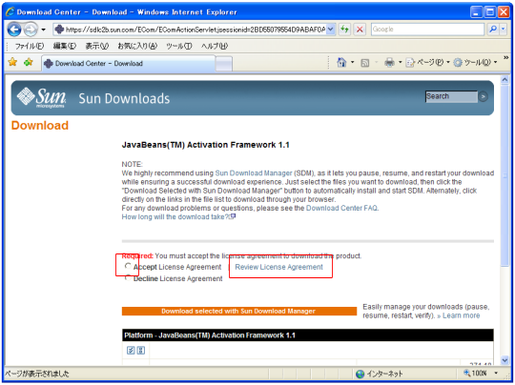Click the Home icon in command bar
The height and width of the screenshot is (385, 515).
(x=341, y=62)
